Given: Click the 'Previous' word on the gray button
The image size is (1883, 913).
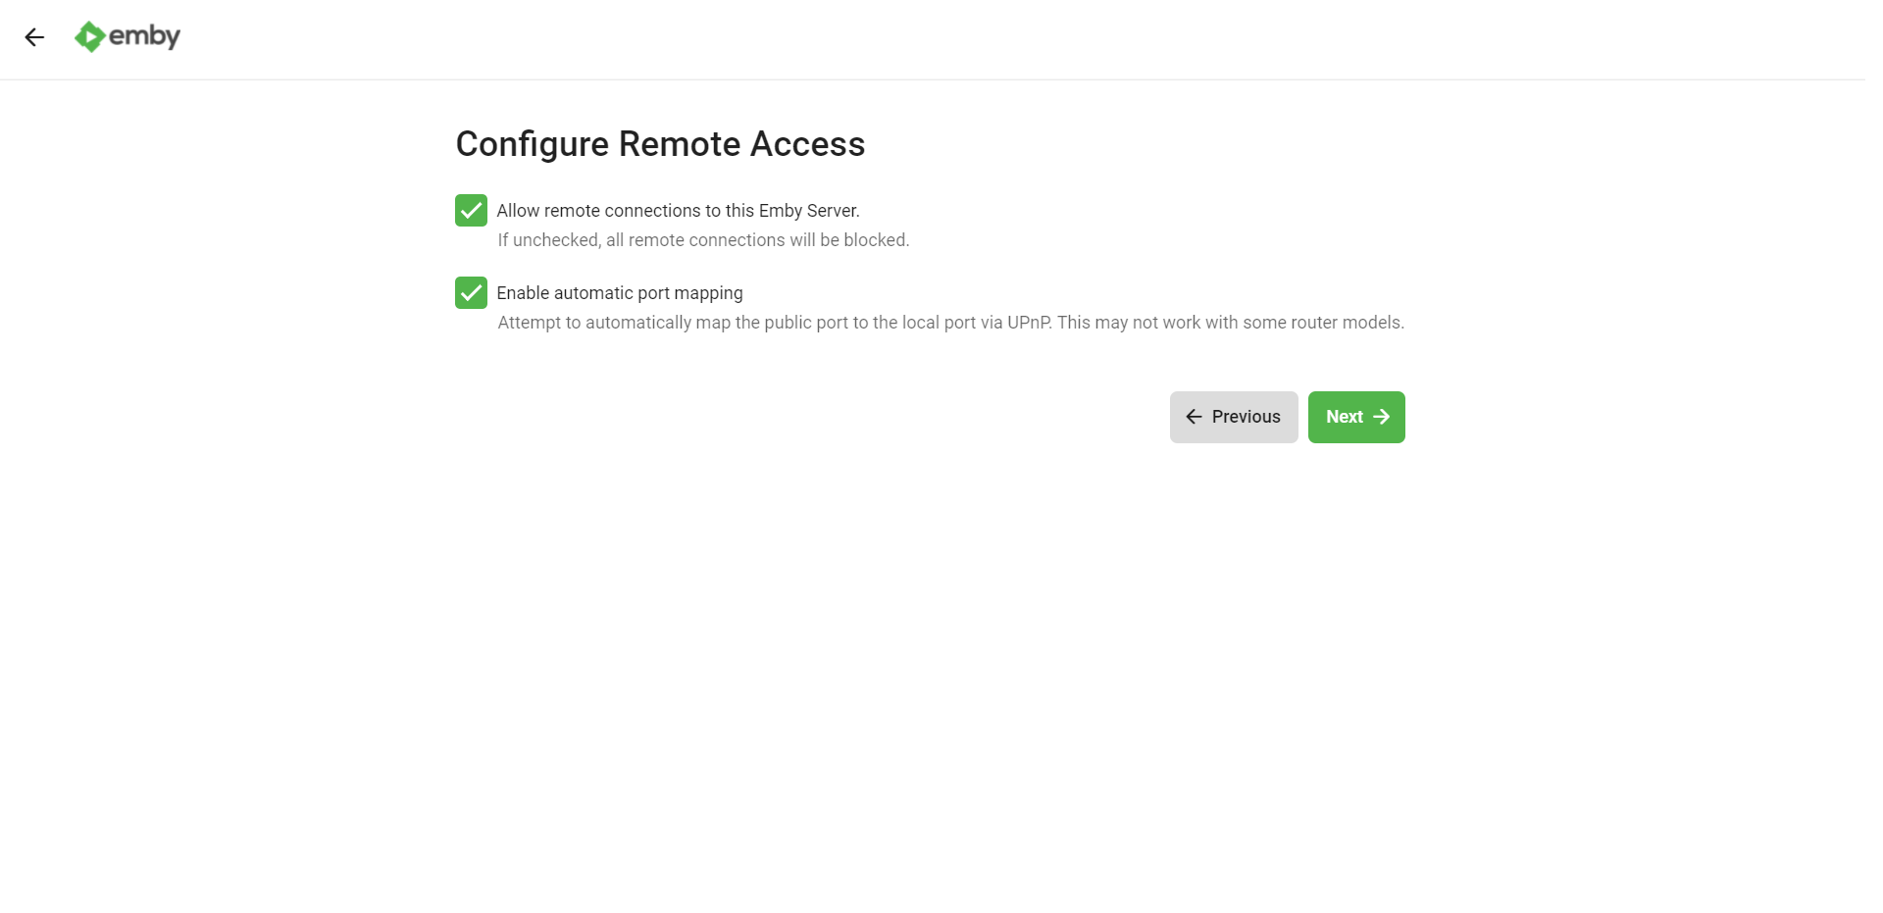Looking at the screenshot, I should click(x=1246, y=417).
